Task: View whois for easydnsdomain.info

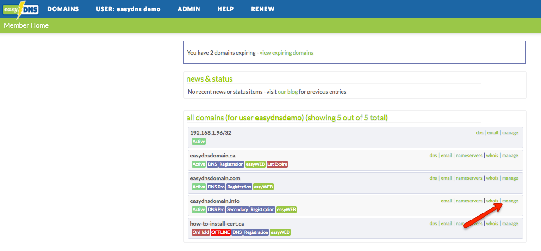Action: pyautogui.click(x=492, y=201)
